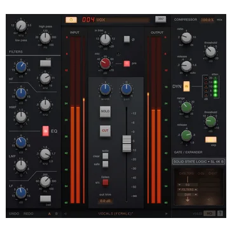Click the 004 track number display
232x232 pixels.
88,20
